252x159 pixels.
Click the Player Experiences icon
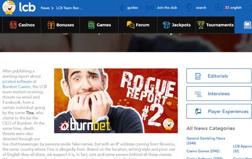pos(198,111)
